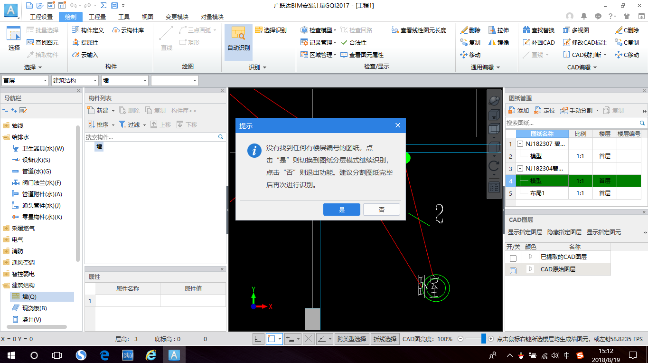This screenshot has height=363, width=648.
Task: Click 修改CAD标注 tool
Action: 585,42
